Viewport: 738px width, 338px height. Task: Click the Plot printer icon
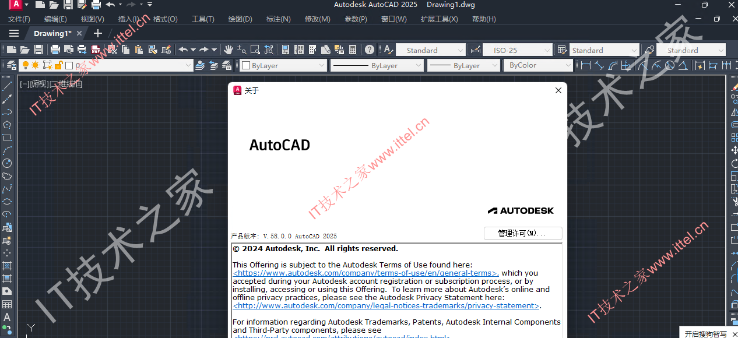coord(55,50)
